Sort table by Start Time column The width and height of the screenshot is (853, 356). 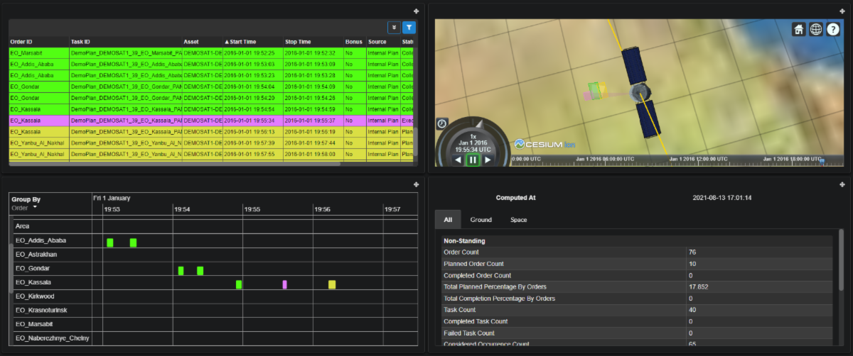(247, 42)
